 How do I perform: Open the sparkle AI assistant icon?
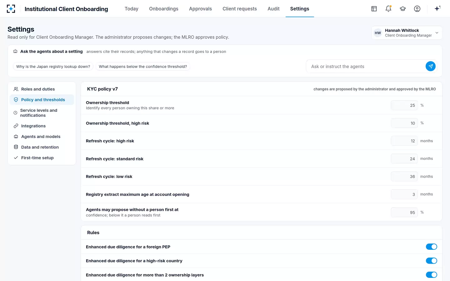(x=437, y=8)
